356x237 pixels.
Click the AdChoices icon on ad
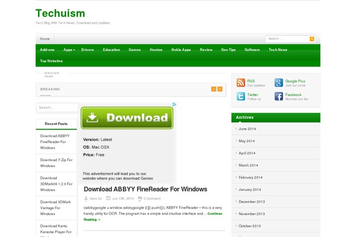pos(174,104)
